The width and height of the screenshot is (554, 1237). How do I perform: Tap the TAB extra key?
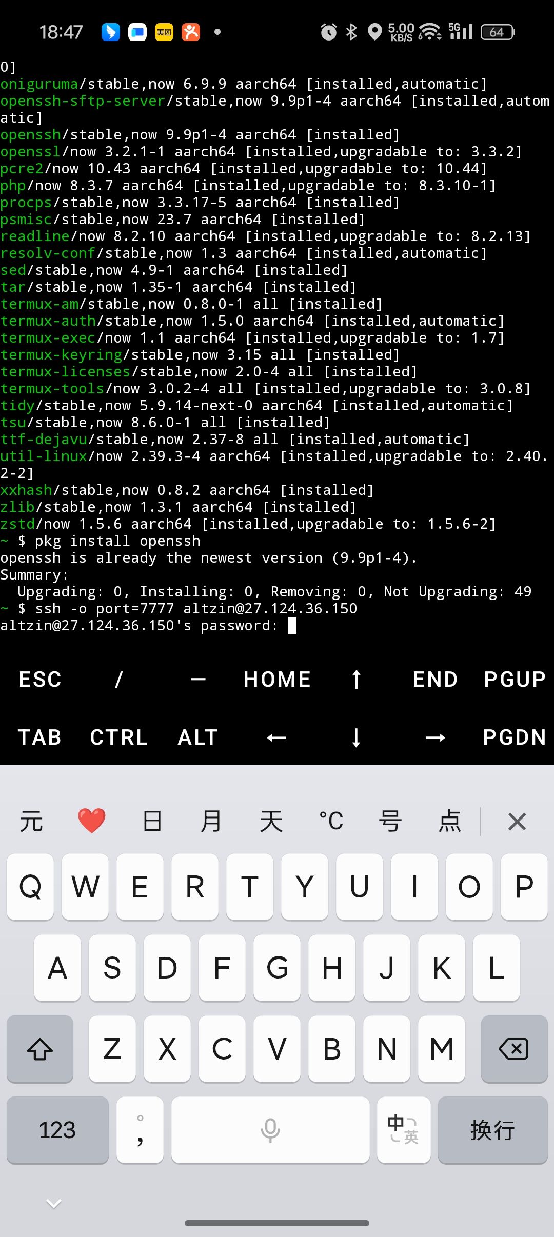39,737
